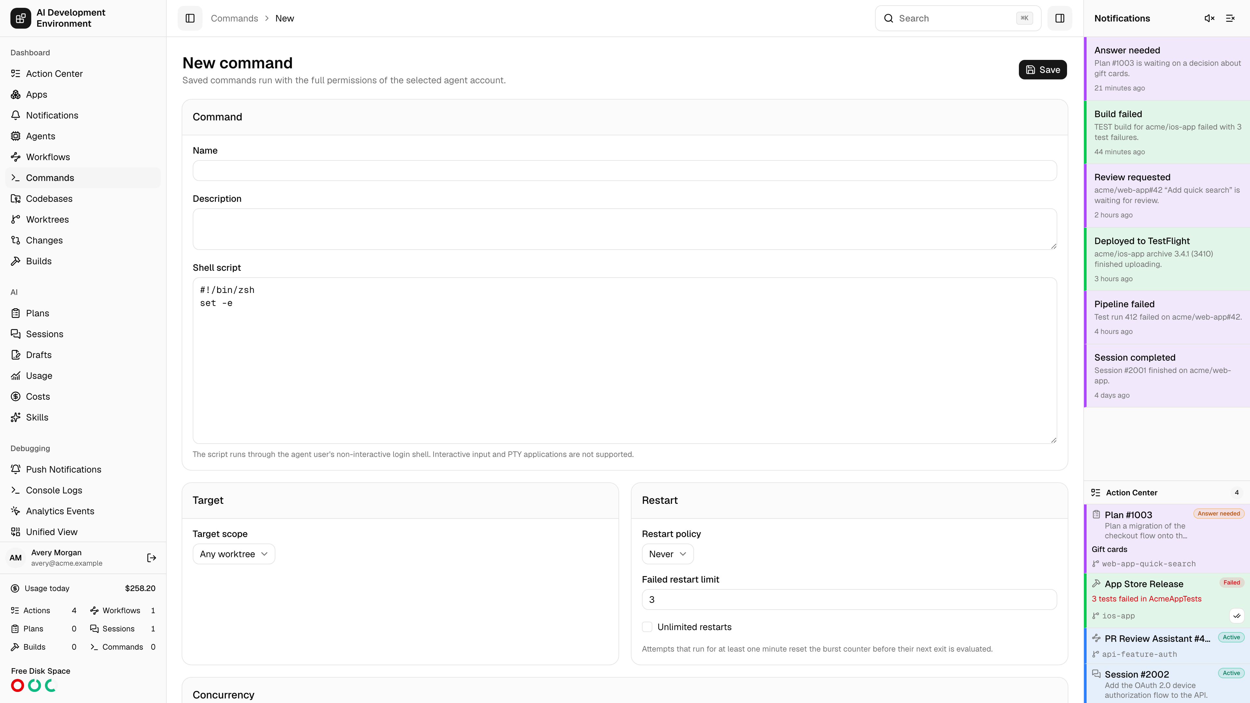Open Analytics Events page
Image resolution: width=1250 pixels, height=703 pixels.
click(x=83, y=511)
